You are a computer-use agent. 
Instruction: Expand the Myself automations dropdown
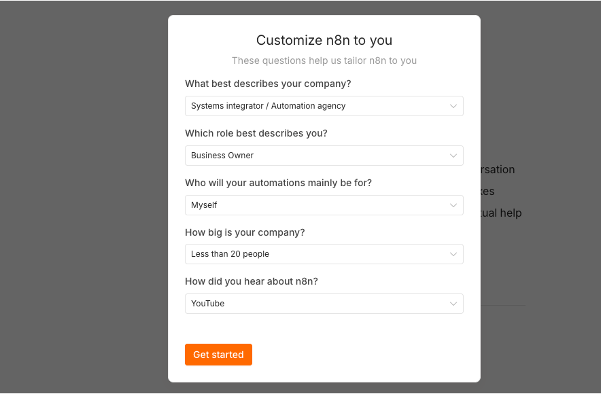point(324,205)
